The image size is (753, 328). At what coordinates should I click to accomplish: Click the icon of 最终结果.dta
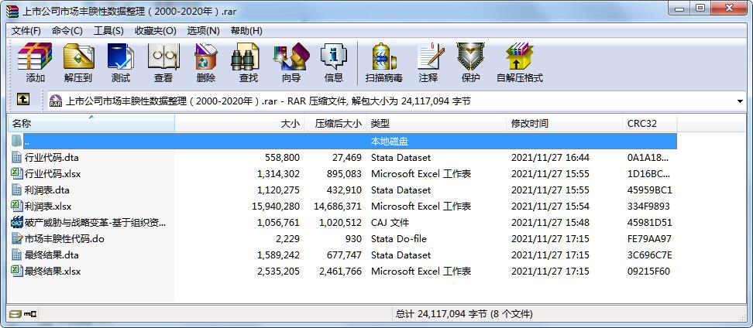pos(16,255)
